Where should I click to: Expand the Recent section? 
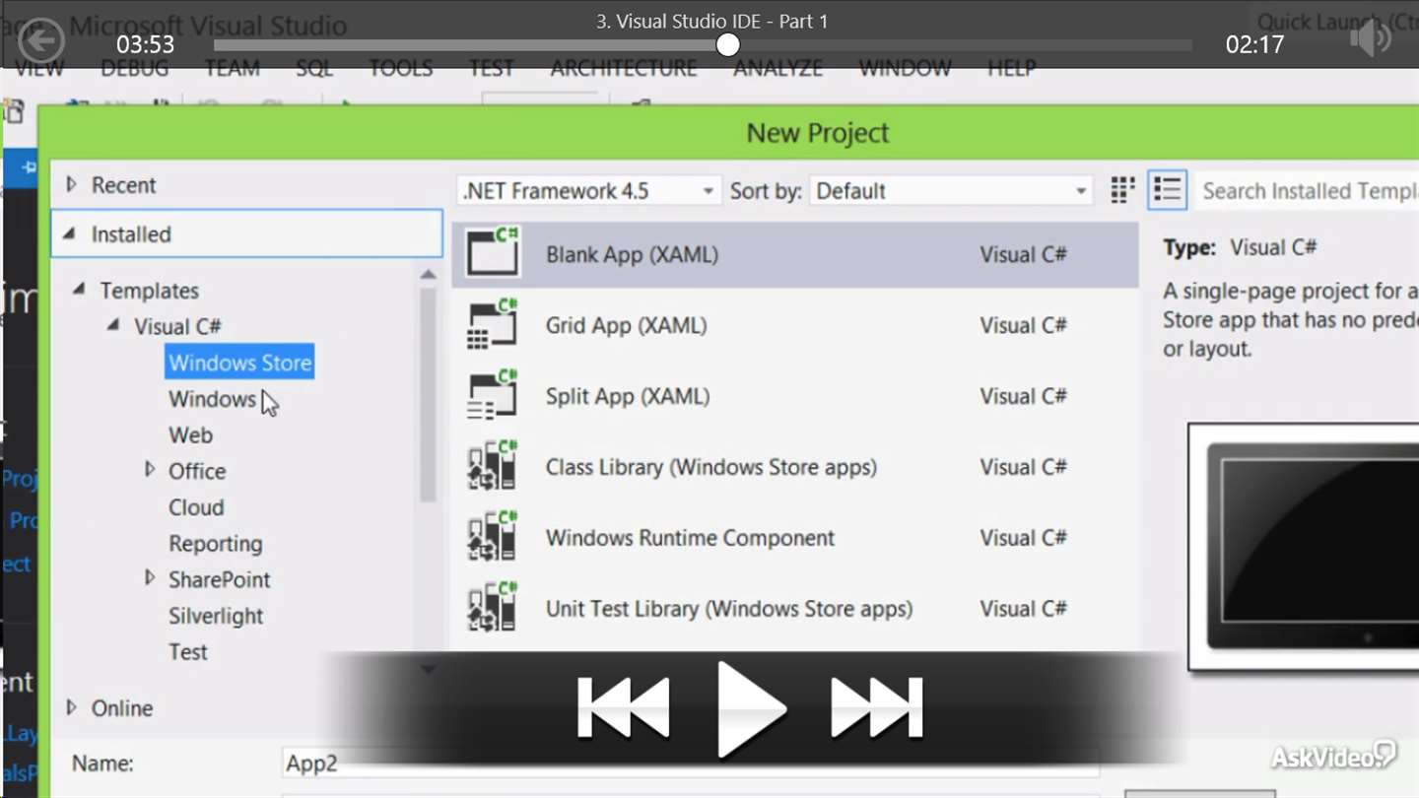(x=71, y=184)
